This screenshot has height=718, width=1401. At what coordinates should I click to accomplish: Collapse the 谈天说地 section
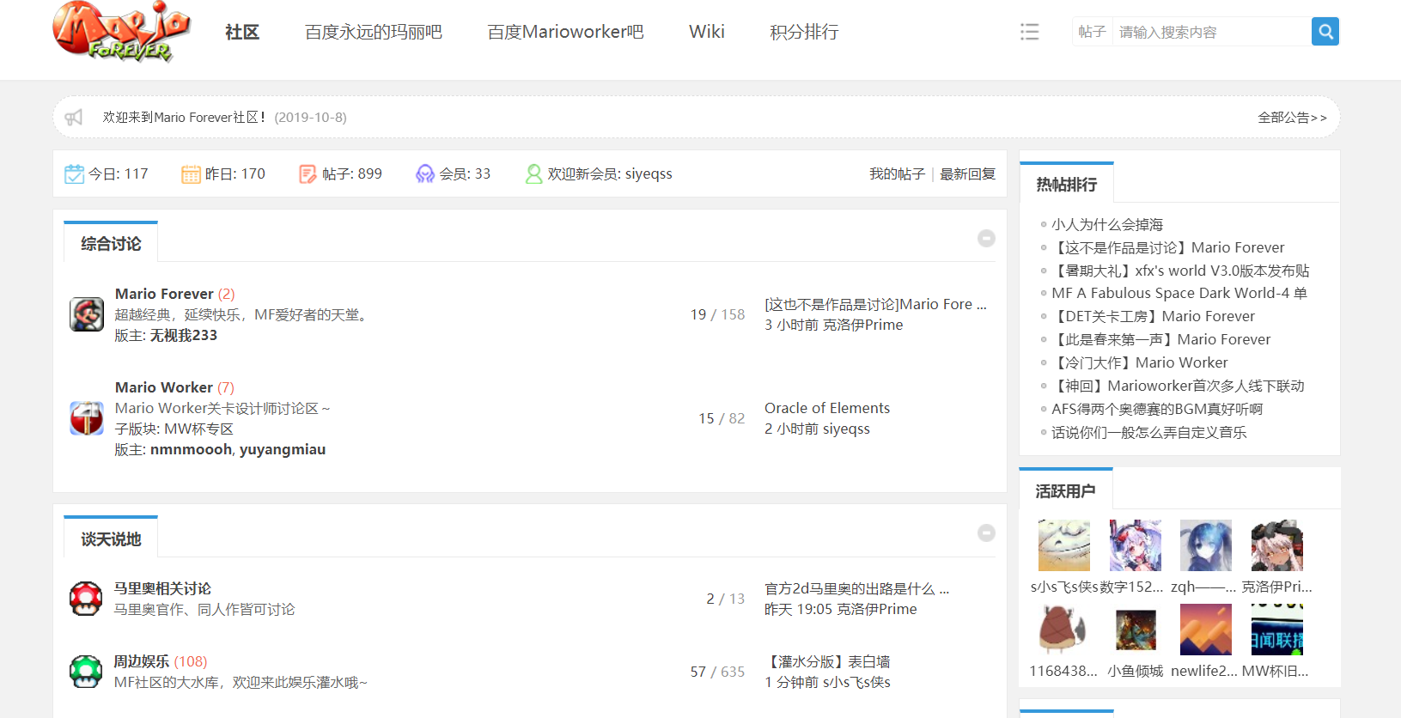(x=986, y=532)
